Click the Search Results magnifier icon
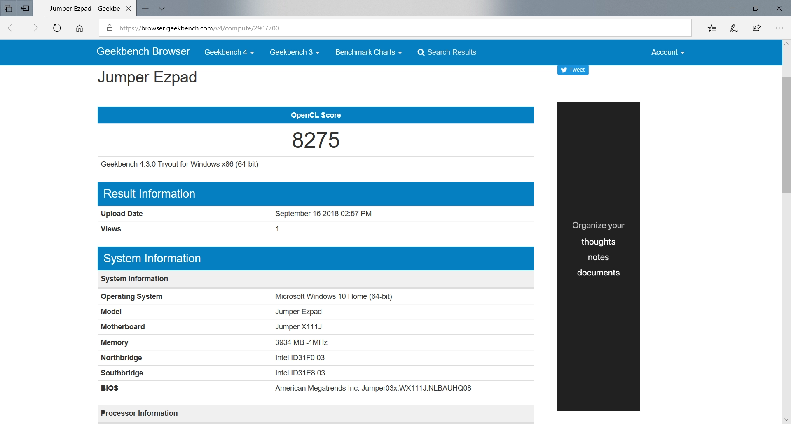 coord(421,52)
